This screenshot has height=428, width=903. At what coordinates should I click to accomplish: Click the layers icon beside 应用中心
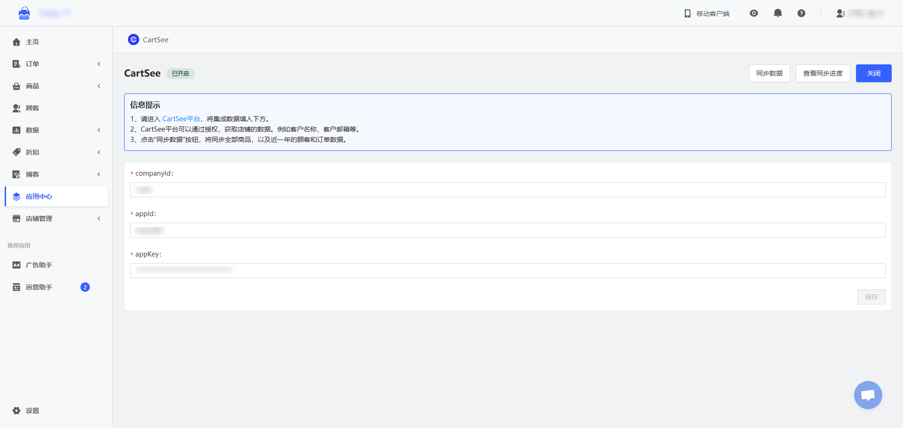click(16, 196)
